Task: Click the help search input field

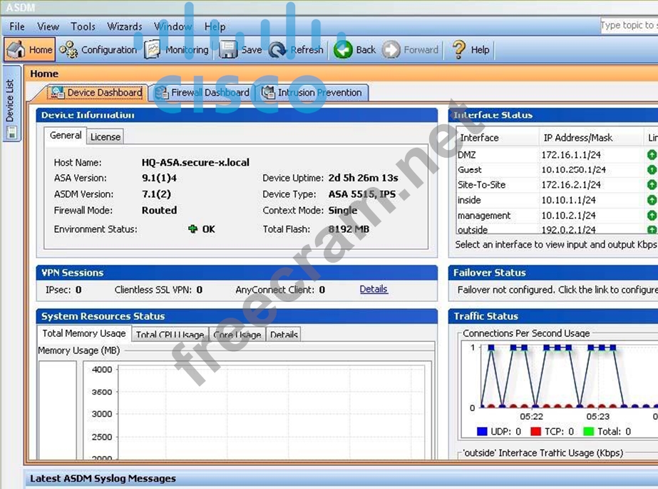Action: point(628,26)
